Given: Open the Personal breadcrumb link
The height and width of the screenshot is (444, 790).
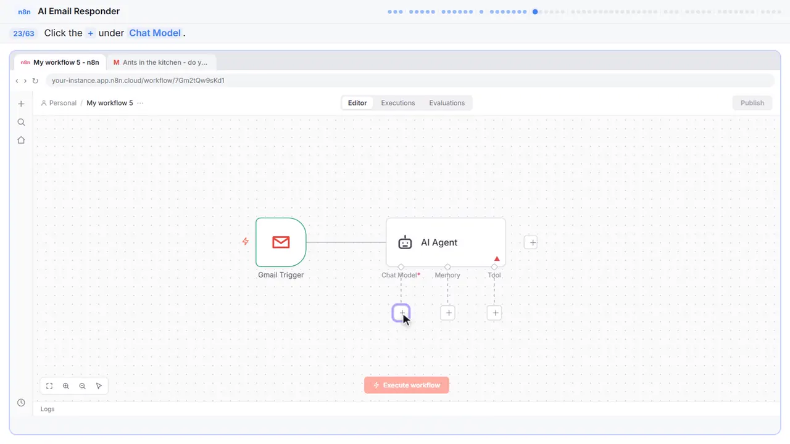Looking at the screenshot, I should (59, 103).
